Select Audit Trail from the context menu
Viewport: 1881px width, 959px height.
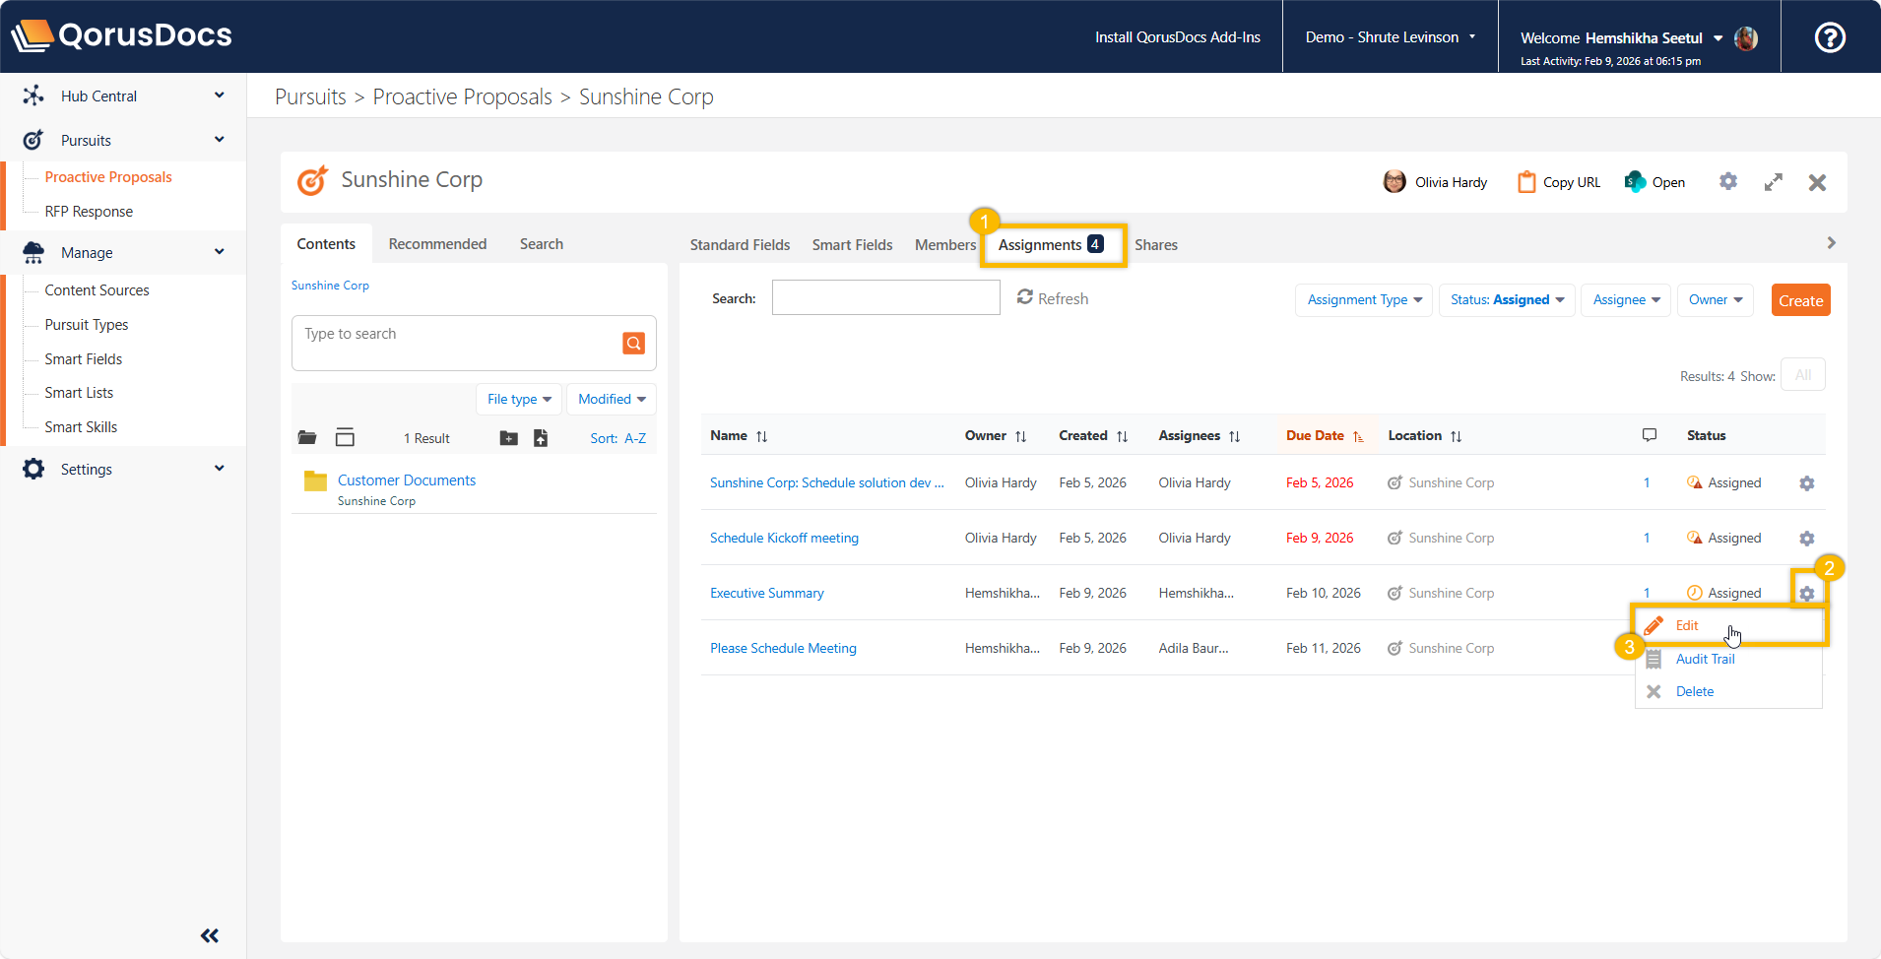1705,659
